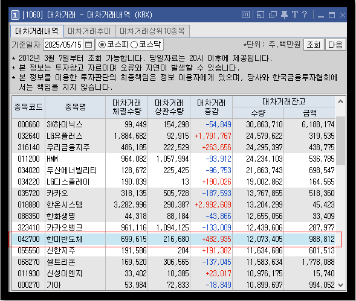Click the 대차거래 증감 column header
This screenshot has width=356, height=301.
click(x=211, y=107)
